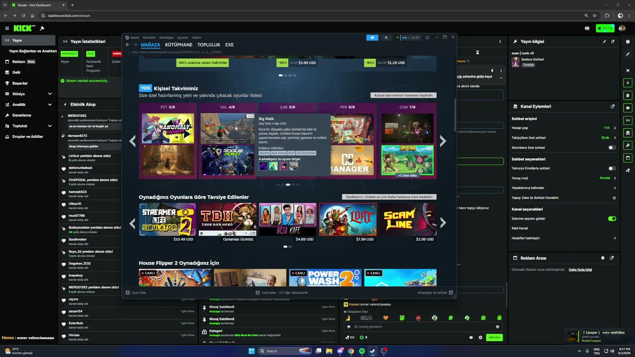Open File Explorer from the taskbar

tap(329, 351)
